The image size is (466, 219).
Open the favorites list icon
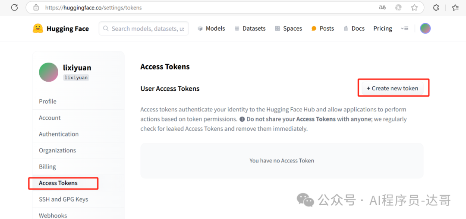[455, 8]
